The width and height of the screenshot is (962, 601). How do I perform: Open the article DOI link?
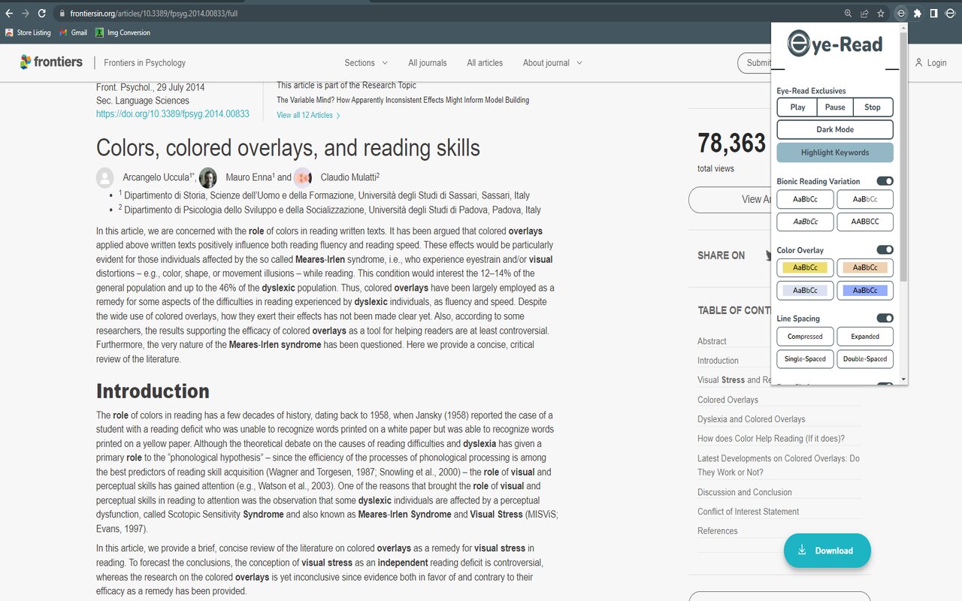[173, 114]
